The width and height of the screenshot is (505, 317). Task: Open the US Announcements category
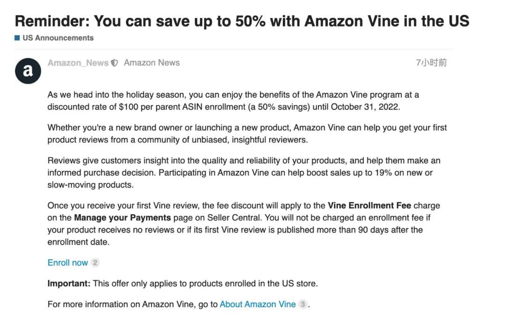[58, 38]
